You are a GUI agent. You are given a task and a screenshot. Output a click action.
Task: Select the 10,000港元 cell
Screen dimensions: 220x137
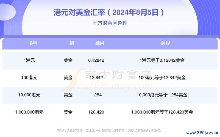(x=29, y=95)
